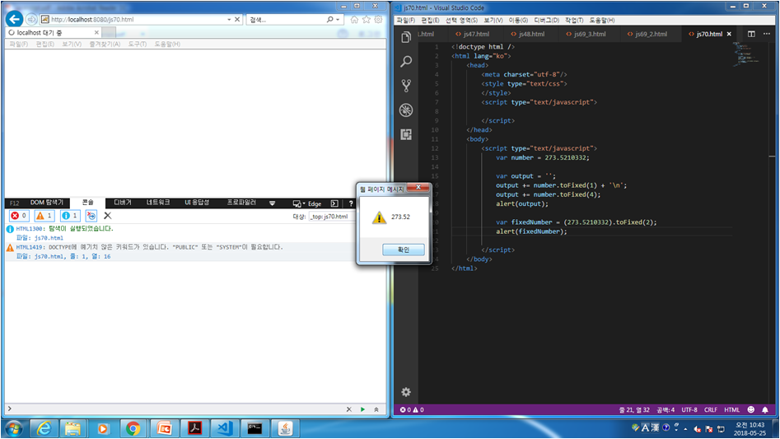Close the js70.html editor tab
The image size is (780, 439).
(729, 34)
